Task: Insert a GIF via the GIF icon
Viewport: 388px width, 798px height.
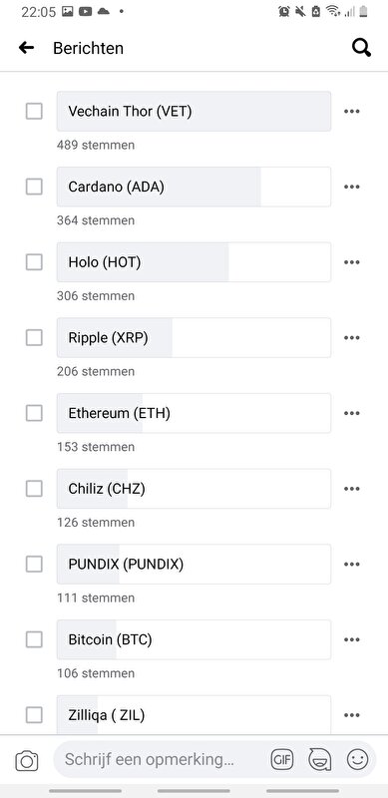Action: click(282, 760)
